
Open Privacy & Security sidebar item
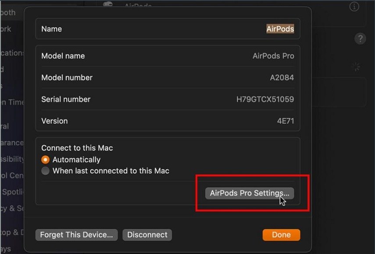(12, 209)
